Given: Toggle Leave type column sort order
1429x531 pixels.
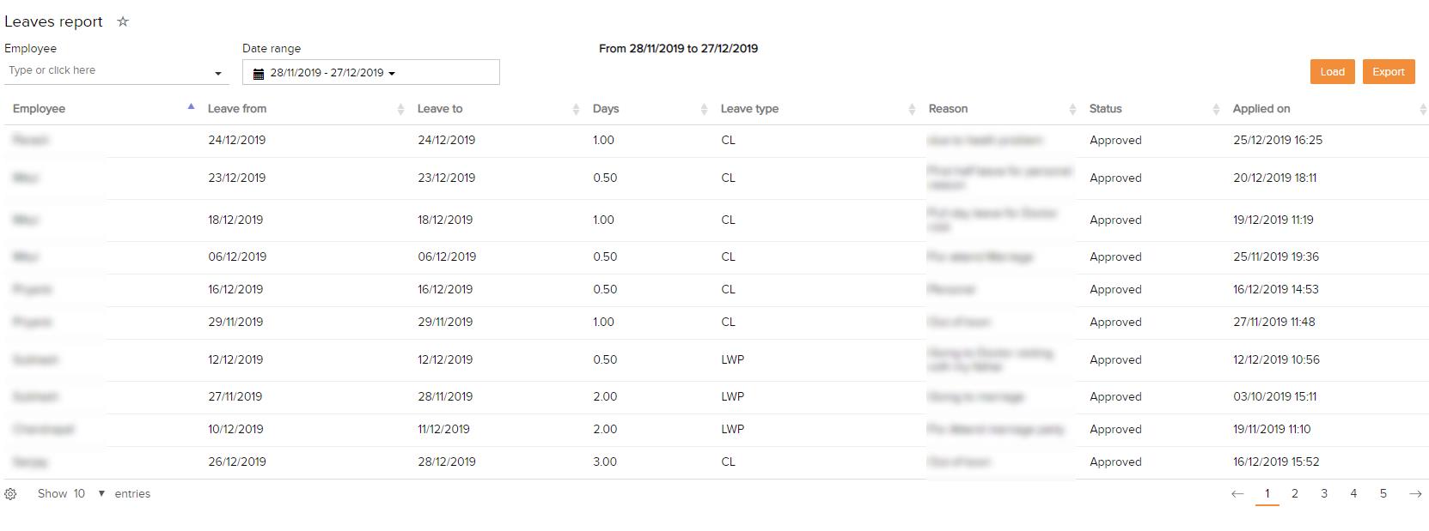Looking at the screenshot, I should point(912,109).
